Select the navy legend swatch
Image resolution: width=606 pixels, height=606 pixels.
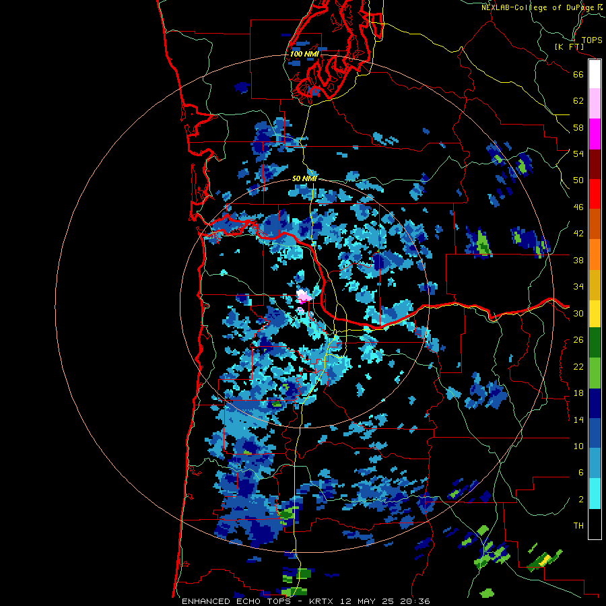coord(595,403)
